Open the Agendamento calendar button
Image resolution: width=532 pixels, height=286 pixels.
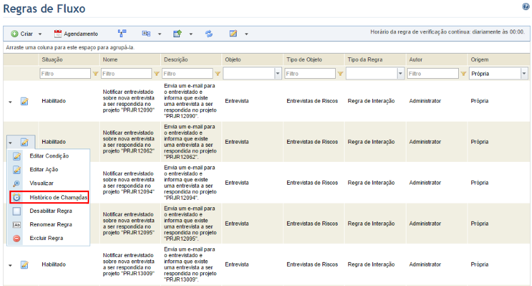click(76, 34)
